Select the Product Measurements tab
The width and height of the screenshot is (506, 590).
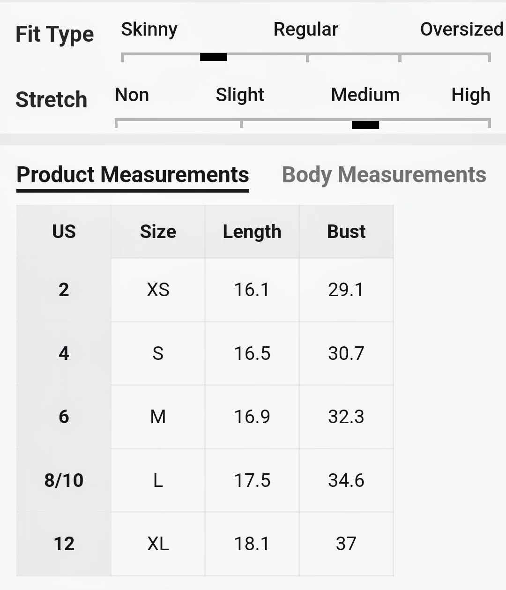133,175
